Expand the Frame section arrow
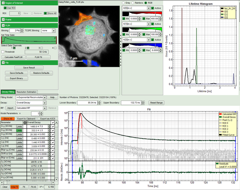Viewport: 240px width, 190px height. 3,19
